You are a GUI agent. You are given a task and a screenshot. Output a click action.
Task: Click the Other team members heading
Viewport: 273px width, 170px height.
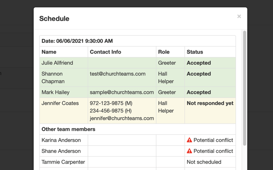[x=68, y=129]
